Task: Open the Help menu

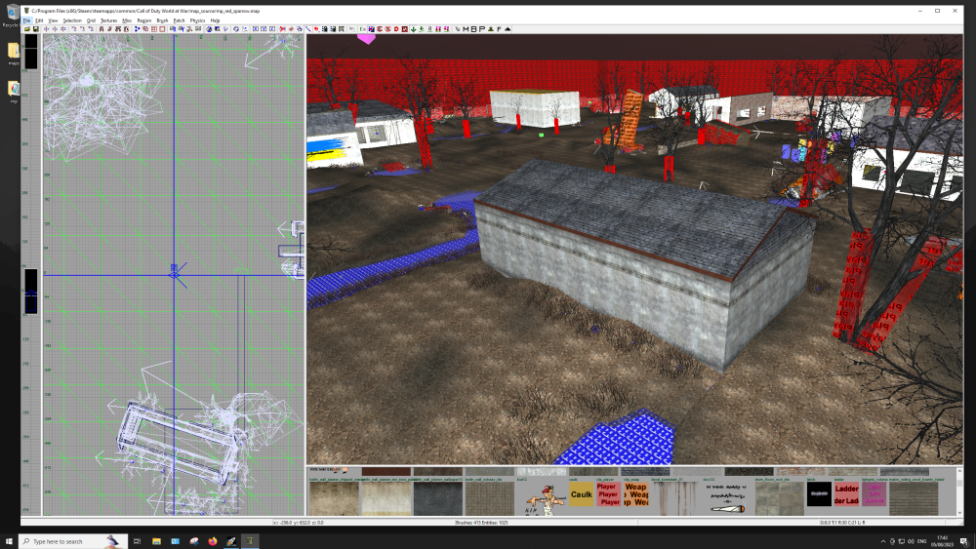Action: coord(215,20)
